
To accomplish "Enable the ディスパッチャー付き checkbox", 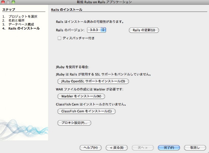I will [59, 38].
